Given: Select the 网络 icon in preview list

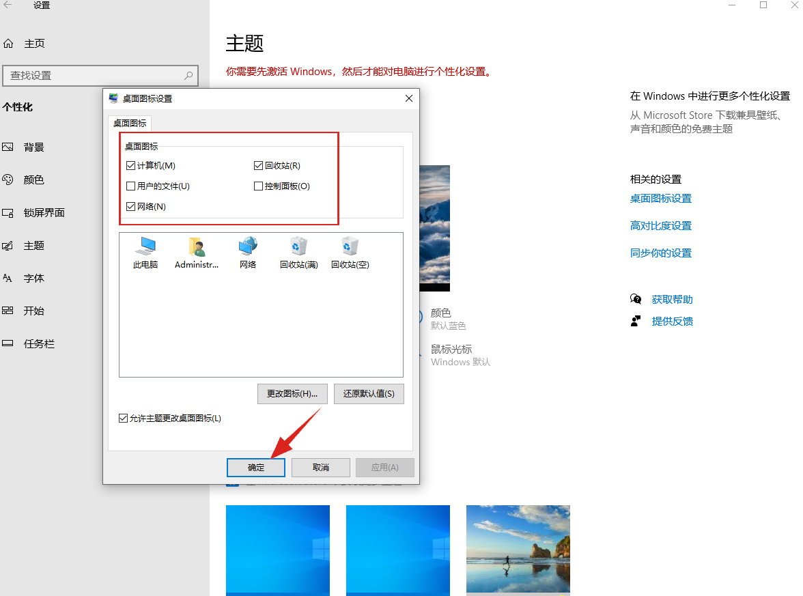Looking at the screenshot, I should point(248,253).
